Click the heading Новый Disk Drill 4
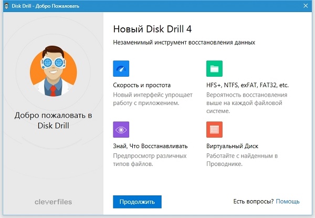315x218 pixels. tap(152, 29)
